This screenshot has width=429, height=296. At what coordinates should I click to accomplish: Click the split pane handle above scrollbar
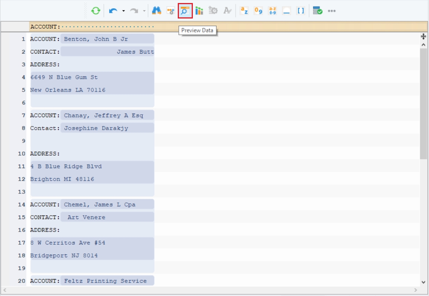pos(423,36)
